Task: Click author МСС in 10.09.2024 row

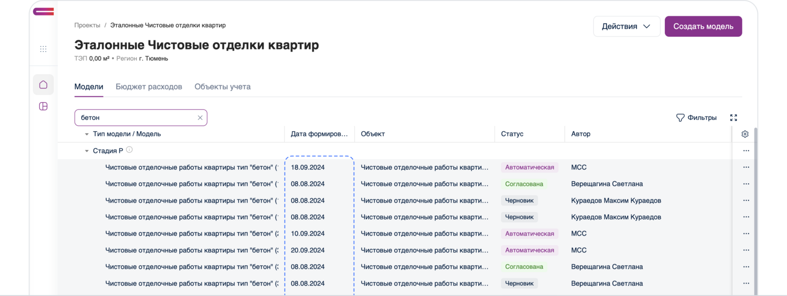Action: 579,233
